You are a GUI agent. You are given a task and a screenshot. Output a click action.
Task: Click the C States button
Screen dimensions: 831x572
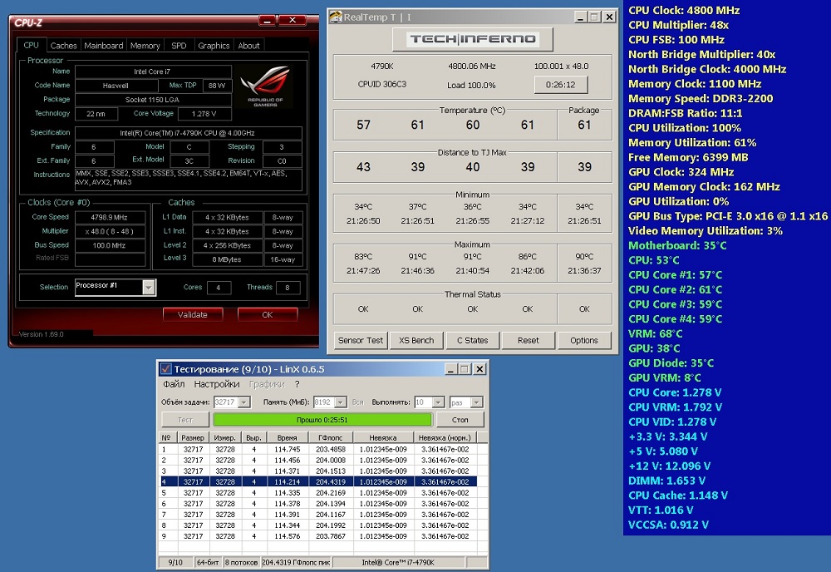tap(472, 340)
